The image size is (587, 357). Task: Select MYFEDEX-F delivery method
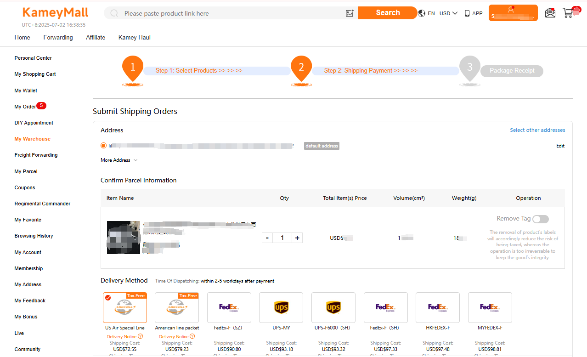coord(490,307)
